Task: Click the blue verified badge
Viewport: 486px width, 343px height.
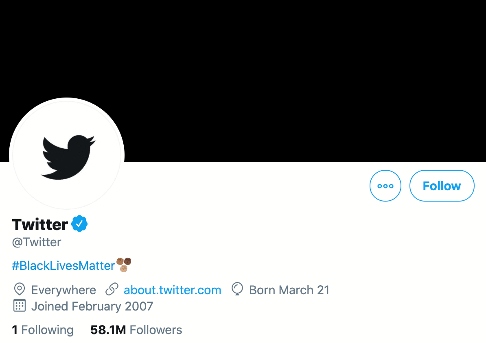Action: [x=80, y=224]
